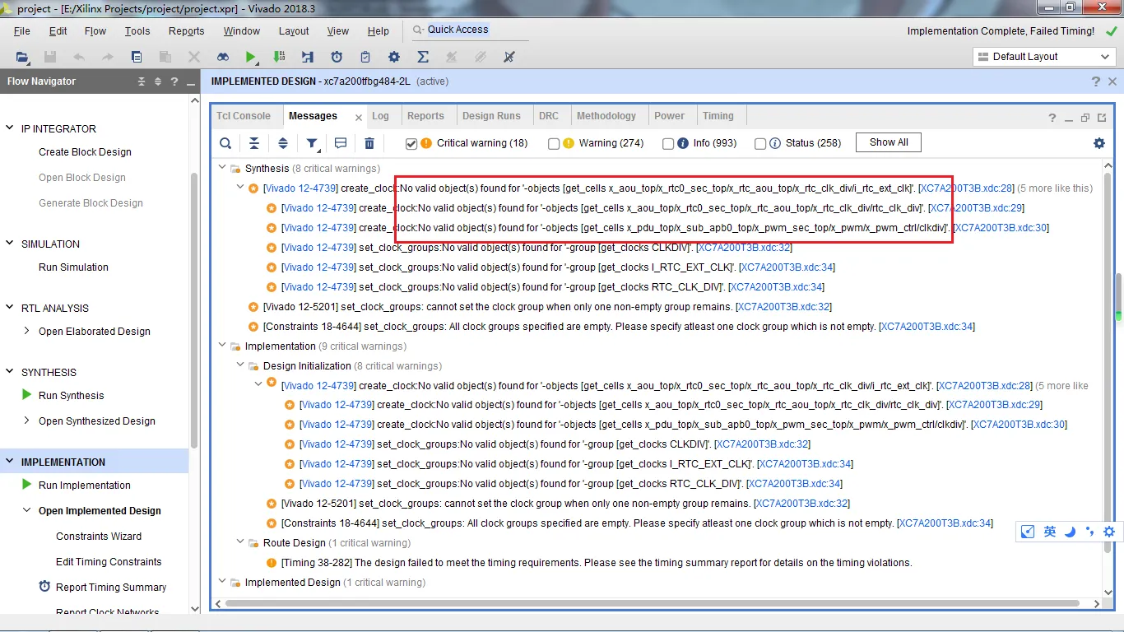Collapse all messages with the collapse-all icon
The height and width of the screenshot is (632, 1124).
pyautogui.click(x=254, y=143)
